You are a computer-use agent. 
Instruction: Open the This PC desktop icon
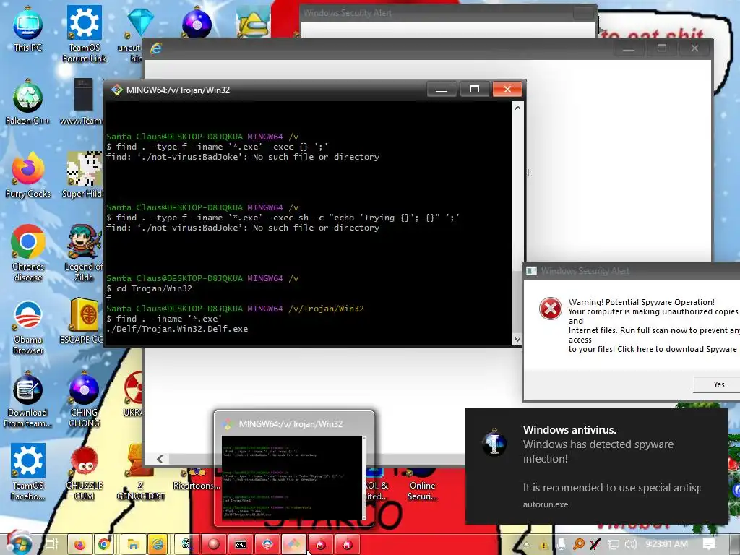pos(28,28)
